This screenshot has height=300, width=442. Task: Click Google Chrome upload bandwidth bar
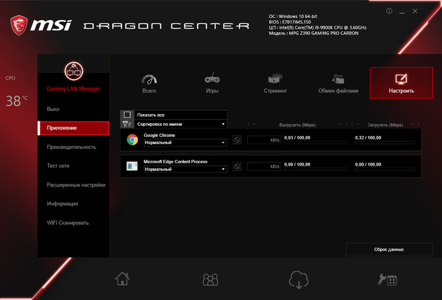(x=316, y=143)
